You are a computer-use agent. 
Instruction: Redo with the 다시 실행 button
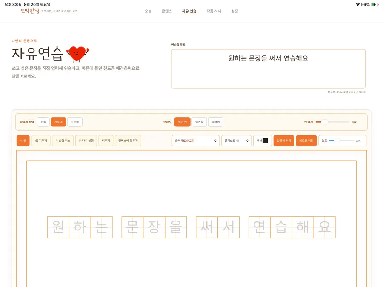86,141
